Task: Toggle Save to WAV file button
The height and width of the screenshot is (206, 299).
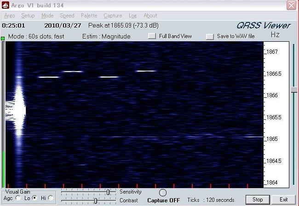Action: point(210,37)
